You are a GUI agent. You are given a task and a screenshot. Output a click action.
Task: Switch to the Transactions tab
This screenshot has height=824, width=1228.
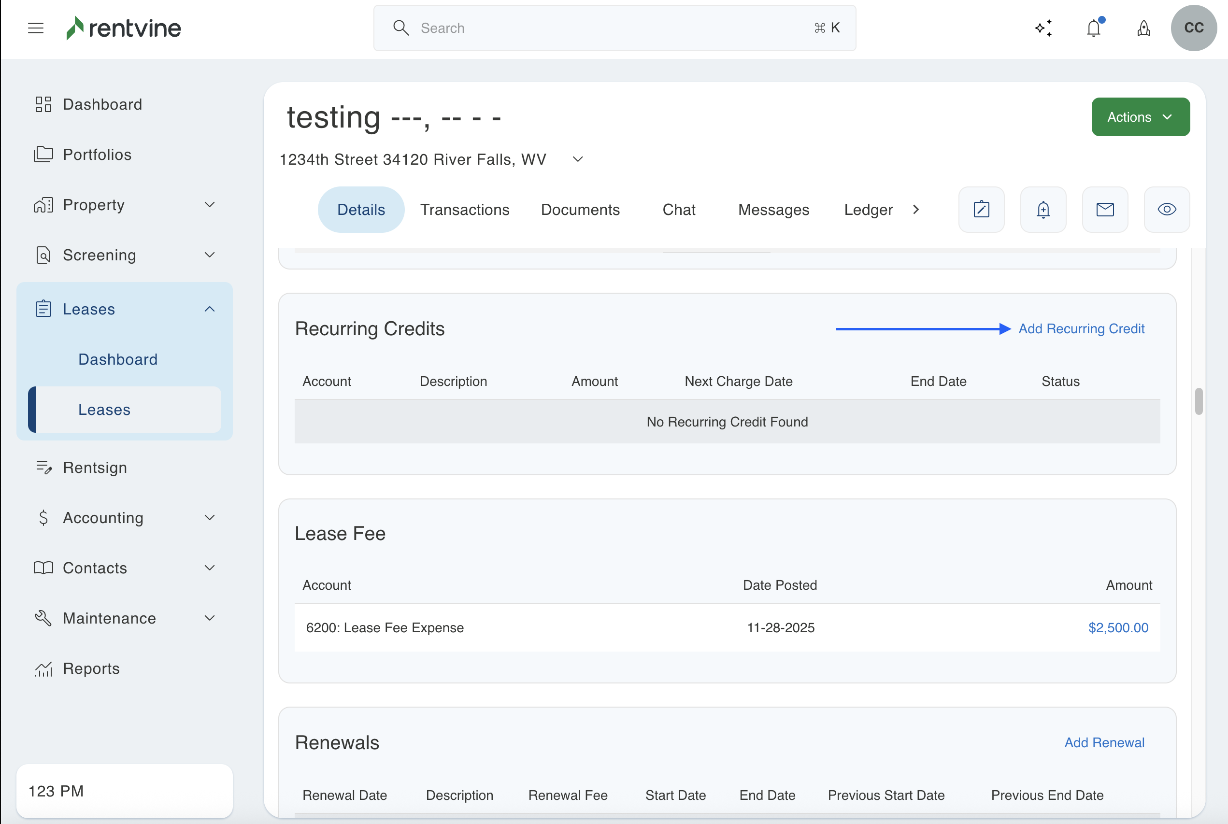465,210
